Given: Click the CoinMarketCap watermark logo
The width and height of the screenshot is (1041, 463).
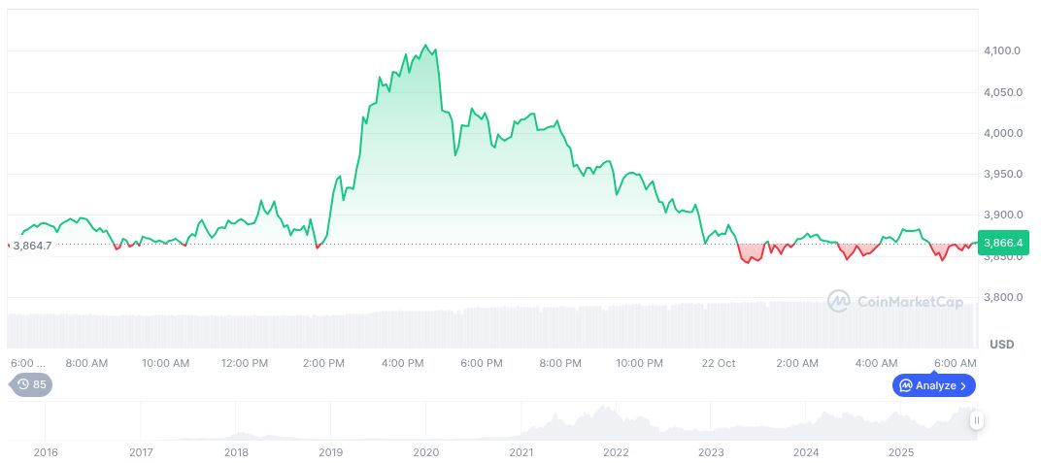Looking at the screenshot, I should pos(895,302).
